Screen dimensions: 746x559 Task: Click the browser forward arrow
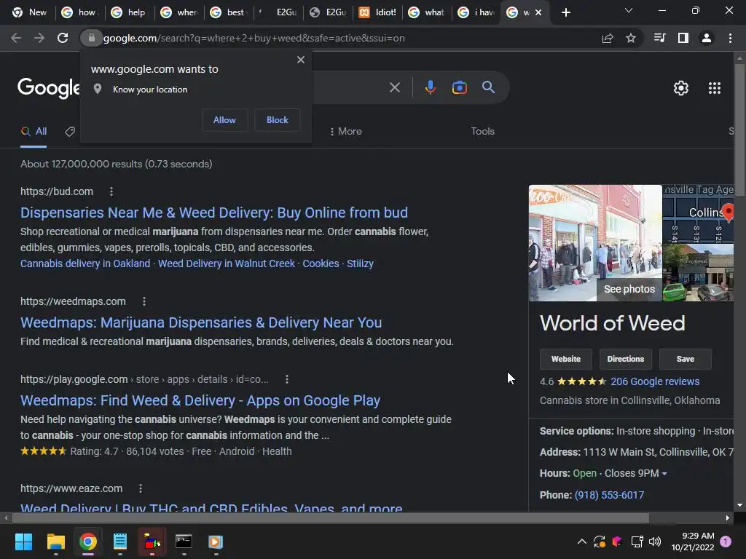(x=39, y=38)
